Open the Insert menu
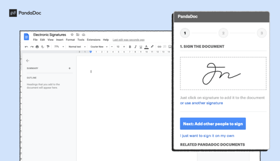Screen dimensions: 280x161 60,40
